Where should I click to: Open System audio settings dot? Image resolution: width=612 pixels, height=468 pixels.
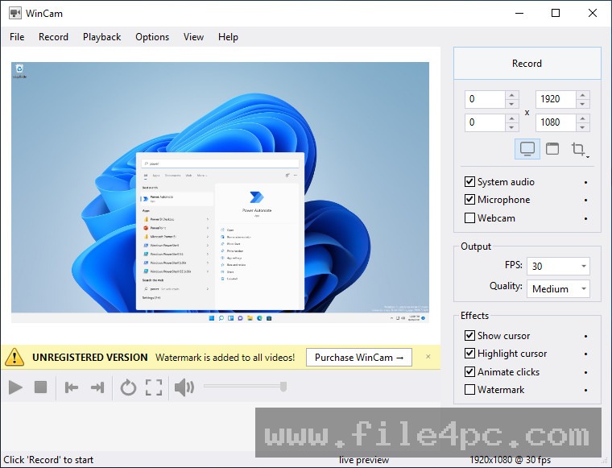[x=586, y=182]
